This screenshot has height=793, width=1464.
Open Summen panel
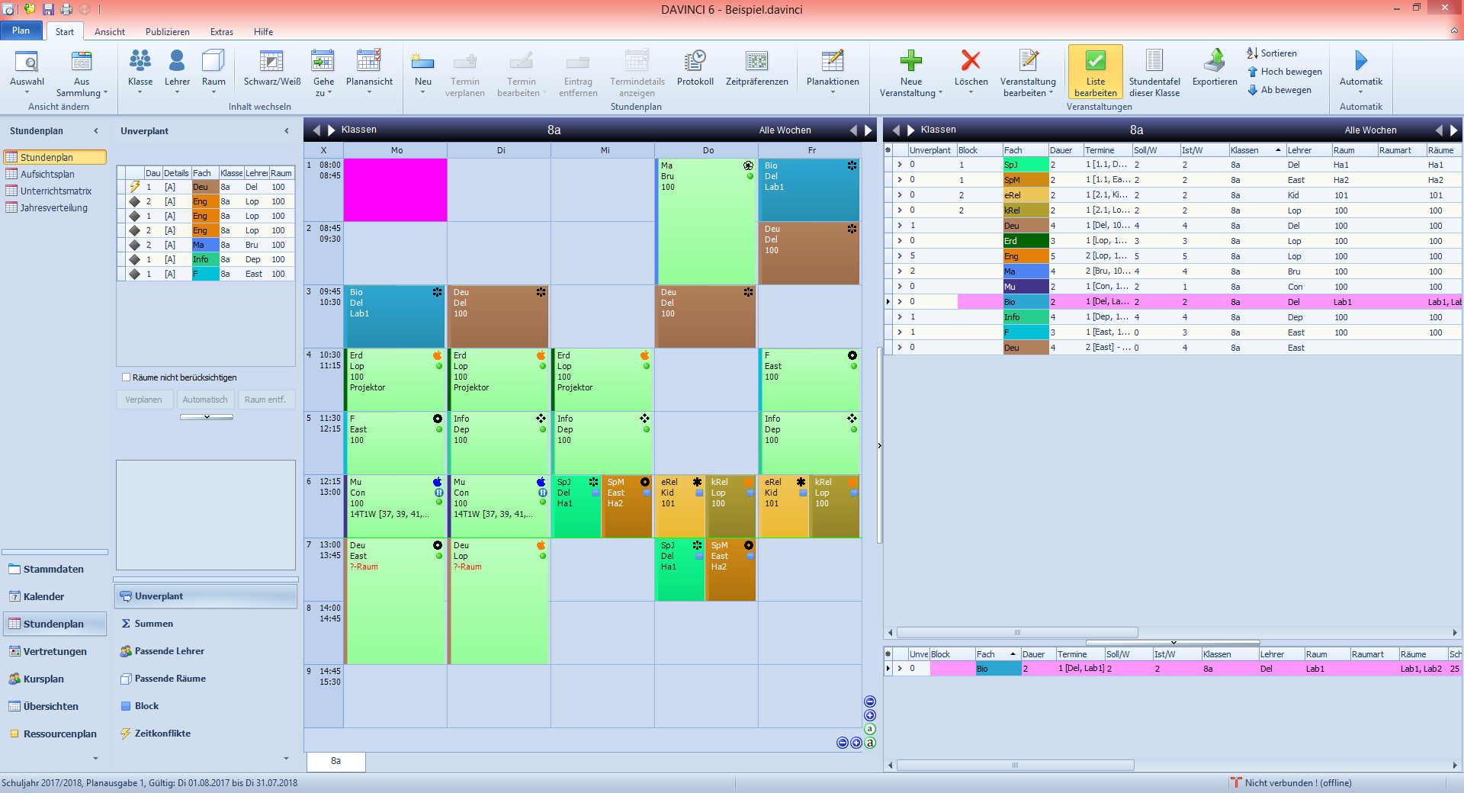click(x=206, y=624)
